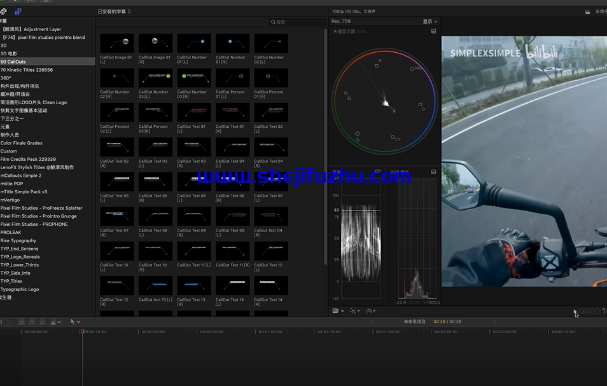Open the waveform scope settings icon
Image resolution: width=607 pixels, height=386 pixels.
(x=378, y=171)
